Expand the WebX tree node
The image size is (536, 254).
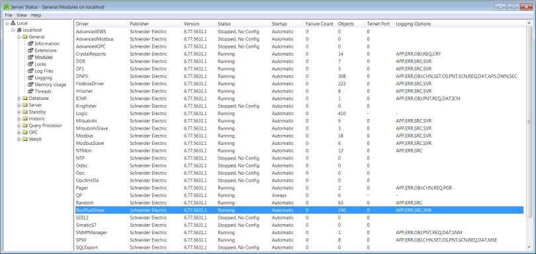tap(19, 140)
